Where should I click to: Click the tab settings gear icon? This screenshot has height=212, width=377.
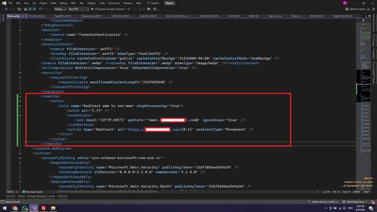tap(369, 16)
